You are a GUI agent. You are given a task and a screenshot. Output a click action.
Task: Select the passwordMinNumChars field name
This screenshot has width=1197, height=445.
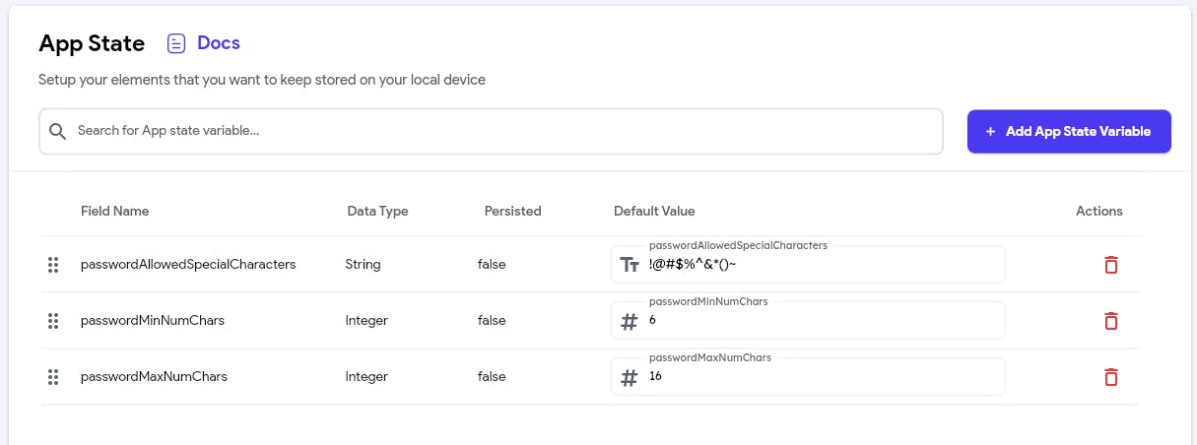coord(153,321)
